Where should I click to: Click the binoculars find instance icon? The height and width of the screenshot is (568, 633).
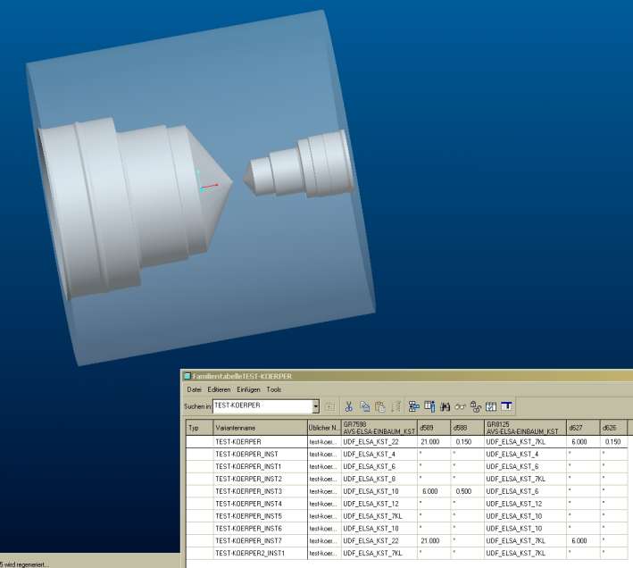pyautogui.click(x=445, y=406)
